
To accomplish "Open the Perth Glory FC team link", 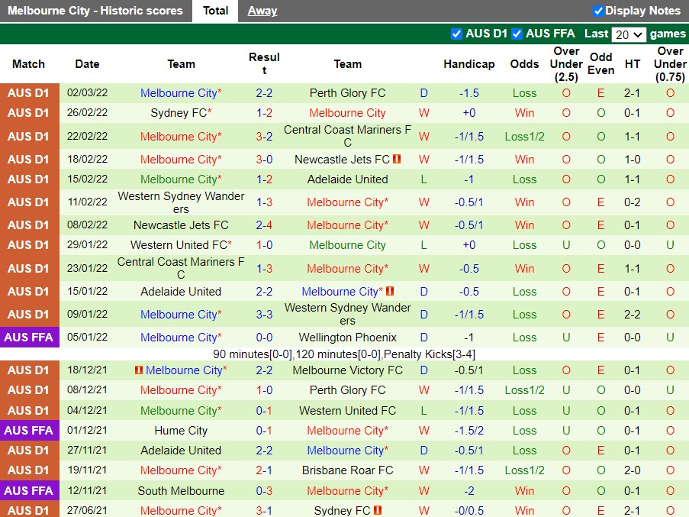I will click(x=348, y=93).
